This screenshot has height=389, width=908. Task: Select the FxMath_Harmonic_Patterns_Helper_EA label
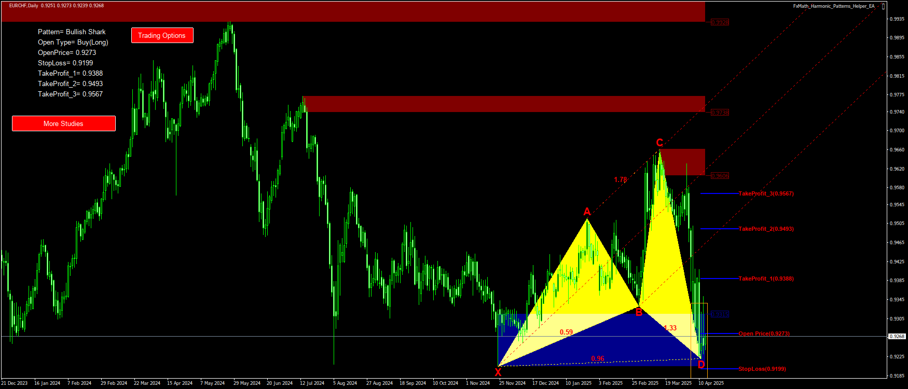[833, 6]
